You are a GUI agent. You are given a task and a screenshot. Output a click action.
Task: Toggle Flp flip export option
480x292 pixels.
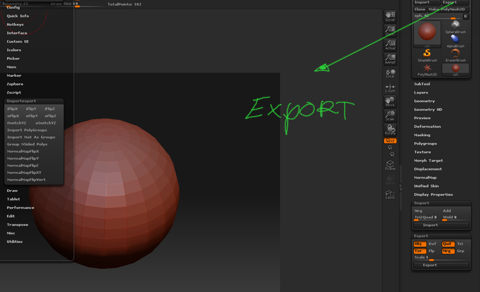431,251
